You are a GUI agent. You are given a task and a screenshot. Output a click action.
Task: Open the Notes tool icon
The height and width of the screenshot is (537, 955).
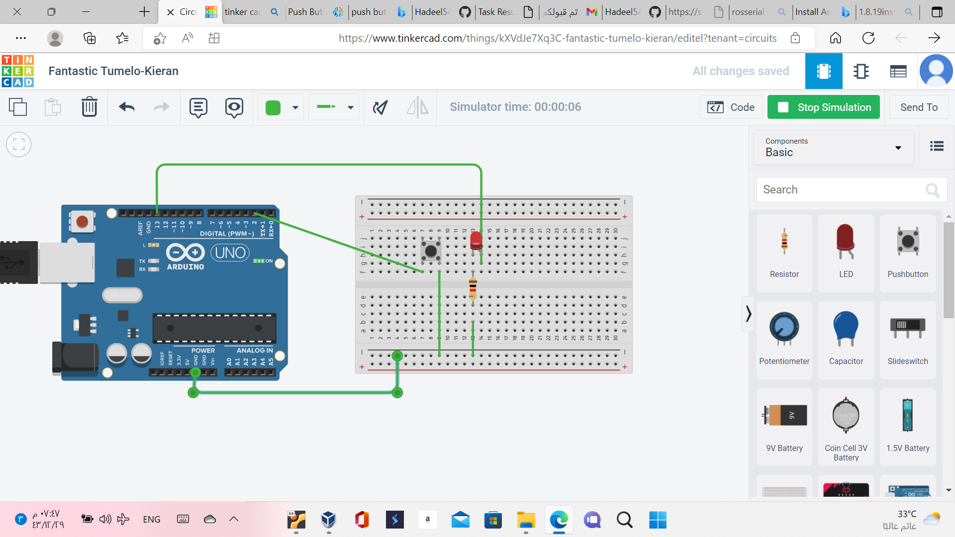pyautogui.click(x=198, y=107)
